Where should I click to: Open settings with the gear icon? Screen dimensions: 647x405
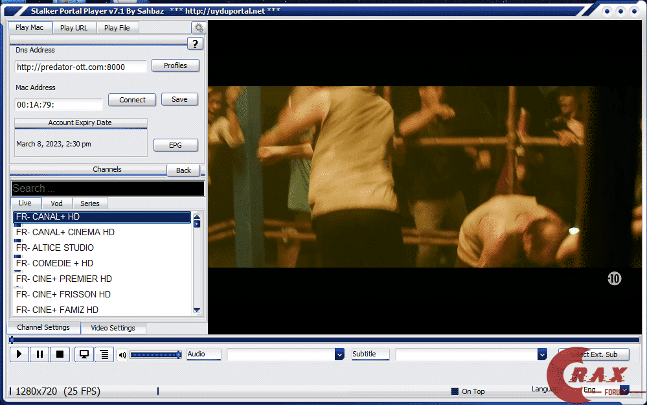(198, 28)
